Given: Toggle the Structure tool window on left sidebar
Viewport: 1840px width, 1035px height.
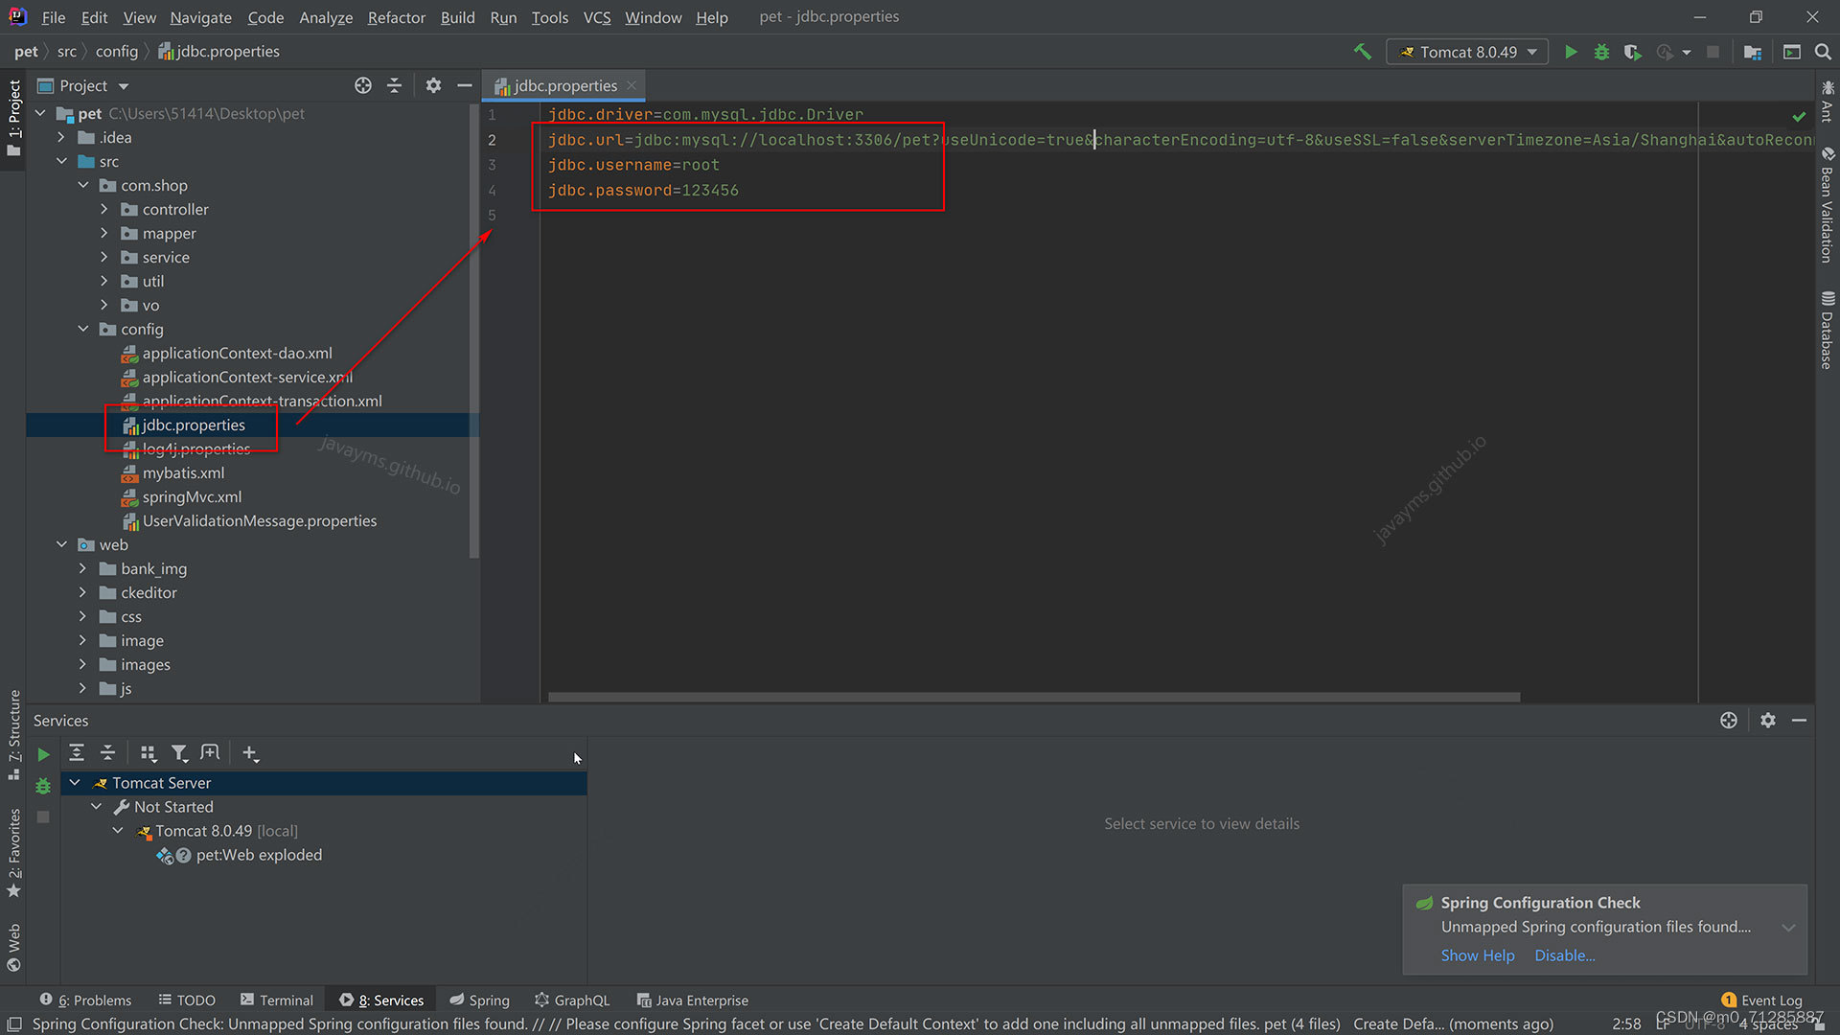Looking at the screenshot, I should click(13, 734).
